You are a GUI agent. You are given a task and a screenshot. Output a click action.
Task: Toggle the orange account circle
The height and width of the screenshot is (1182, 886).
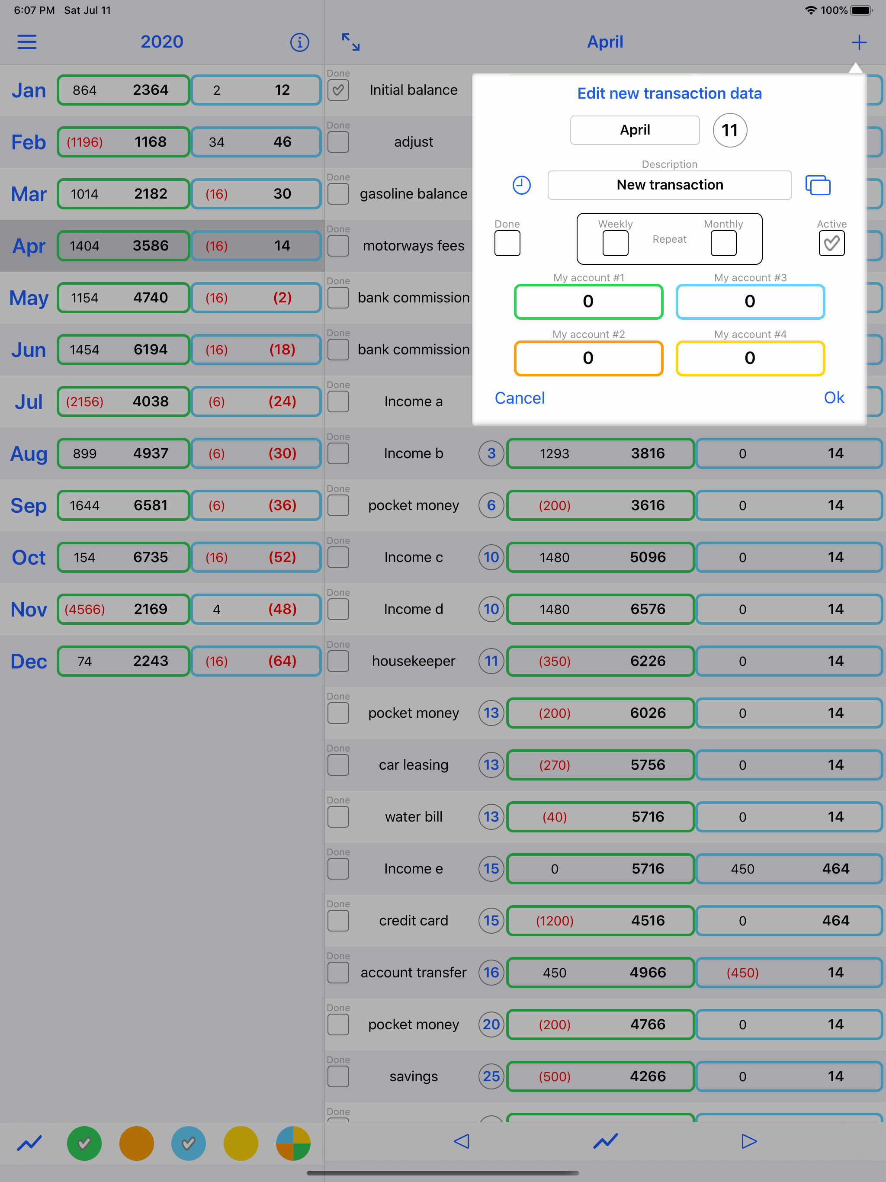(136, 1143)
